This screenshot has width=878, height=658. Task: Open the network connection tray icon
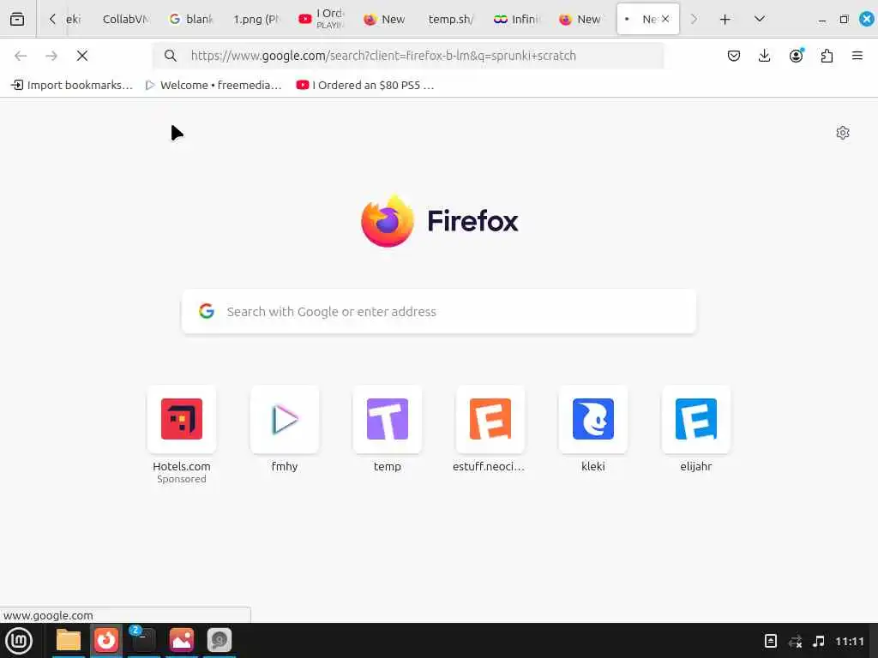point(795,641)
